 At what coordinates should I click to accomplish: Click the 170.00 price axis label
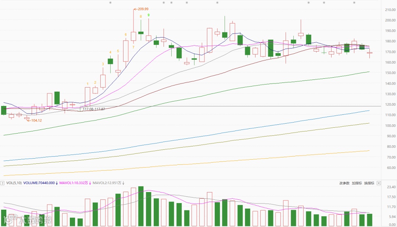click(x=390, y=52)
